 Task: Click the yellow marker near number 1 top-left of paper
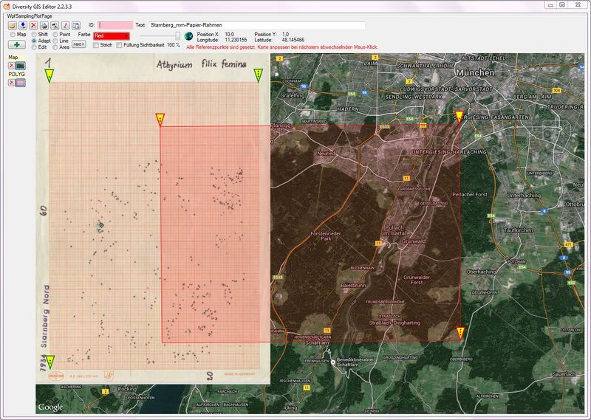tap(49, 75)
